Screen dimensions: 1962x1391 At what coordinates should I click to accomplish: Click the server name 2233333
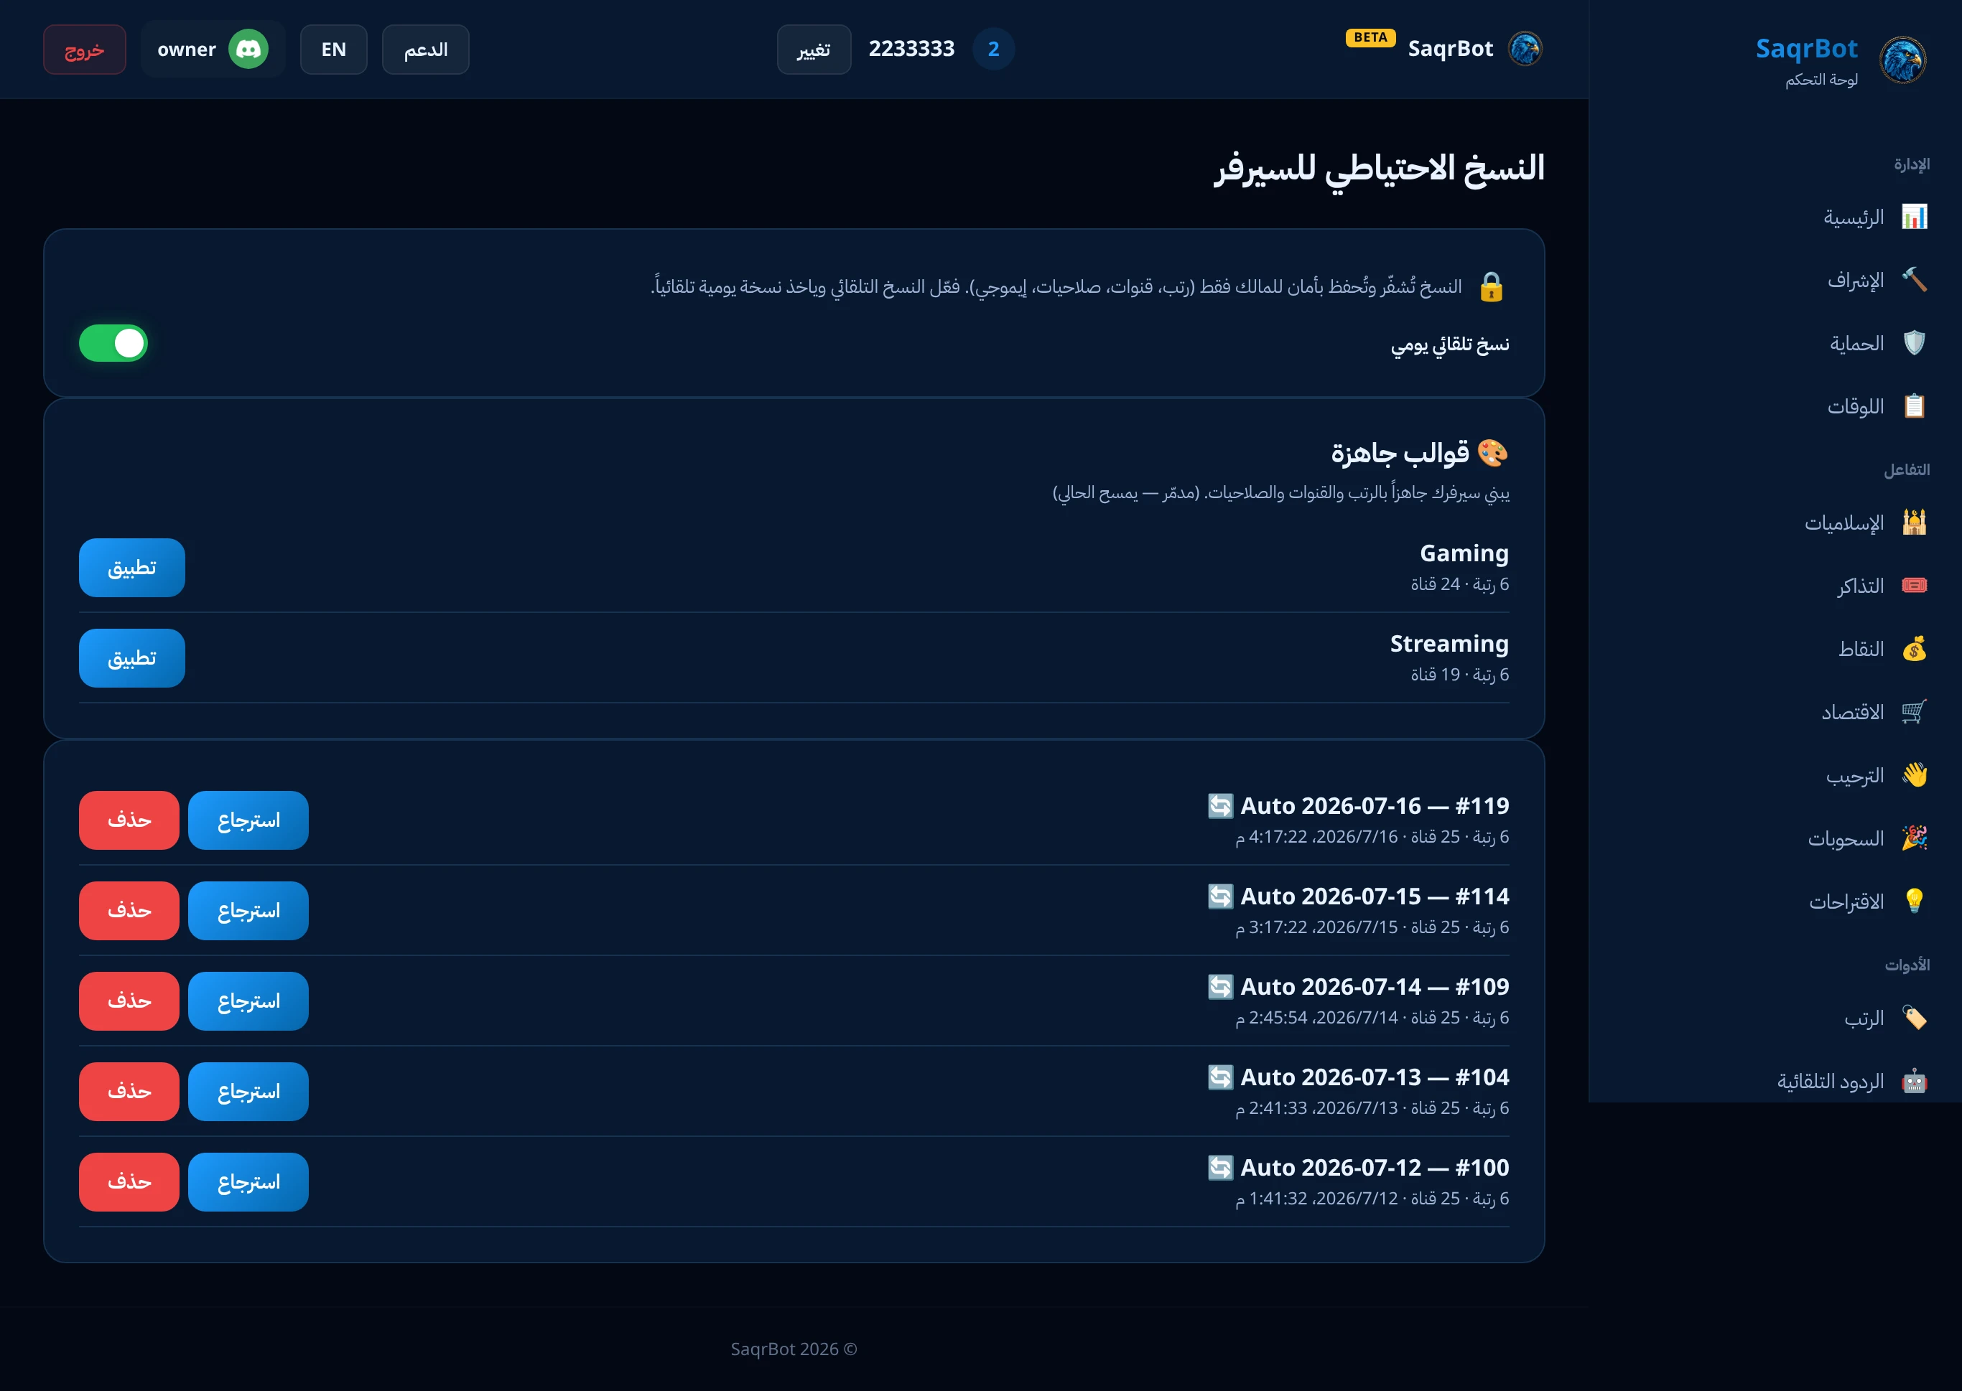[911, 49]
